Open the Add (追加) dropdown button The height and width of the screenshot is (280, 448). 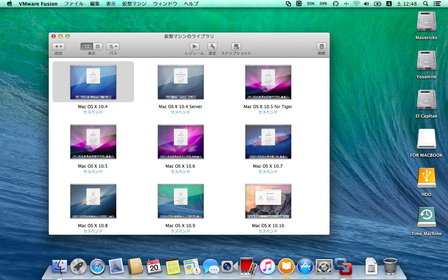coord(58,46)
